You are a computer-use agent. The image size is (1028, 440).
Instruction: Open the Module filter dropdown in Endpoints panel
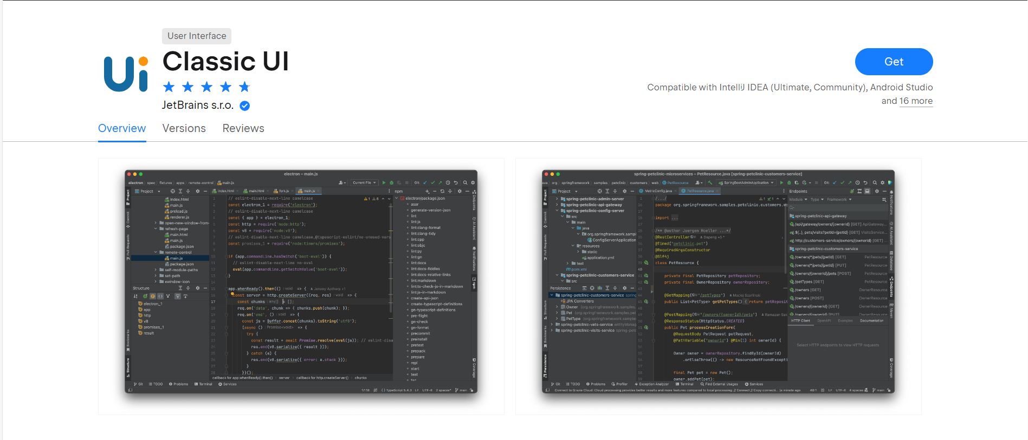798,200
